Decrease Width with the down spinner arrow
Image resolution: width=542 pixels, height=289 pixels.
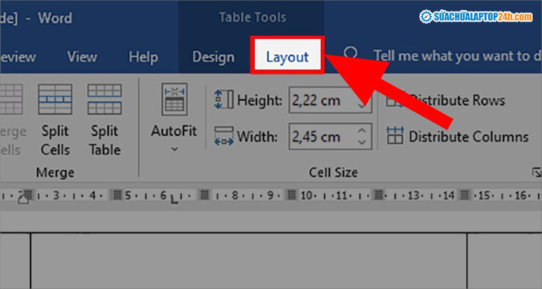363,142
